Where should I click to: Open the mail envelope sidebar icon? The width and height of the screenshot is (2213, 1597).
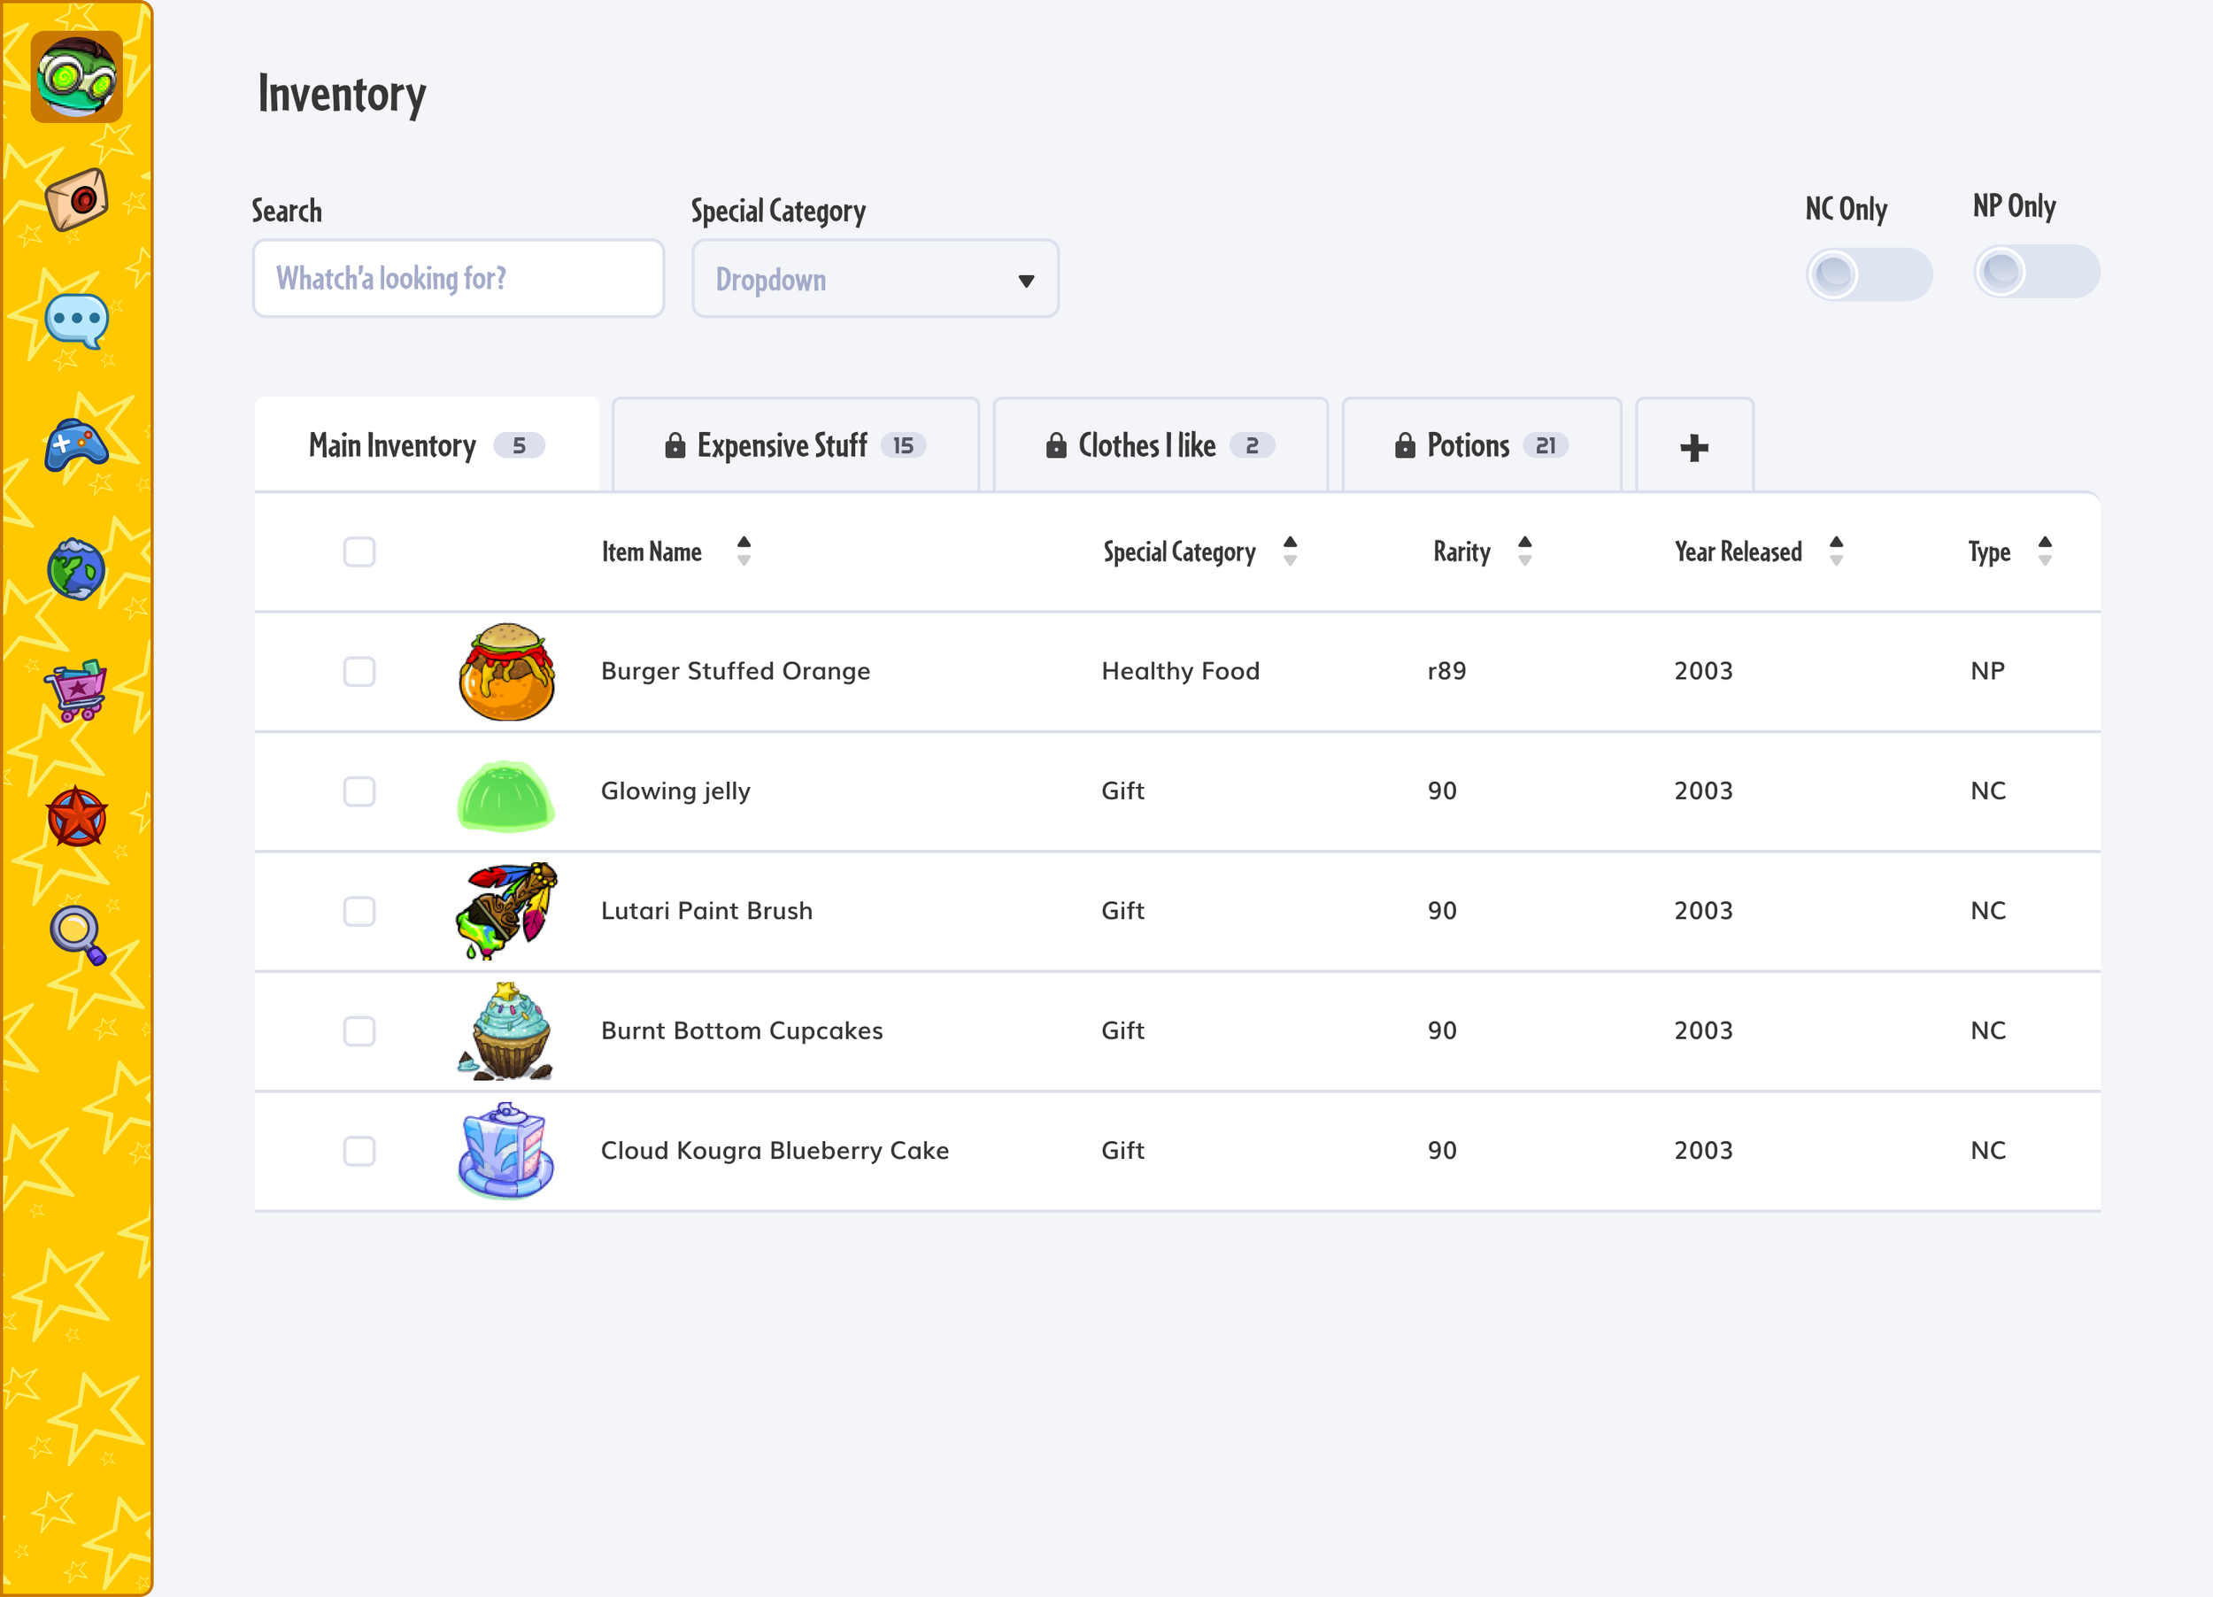(76, 200)
